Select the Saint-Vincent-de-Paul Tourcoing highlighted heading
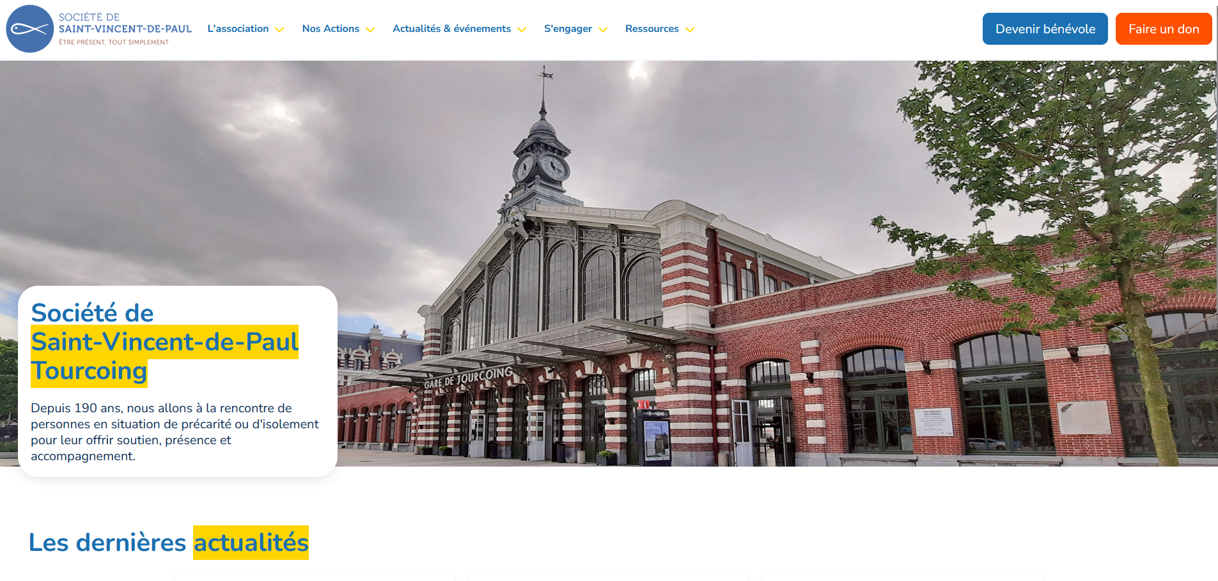 (164, 356)
